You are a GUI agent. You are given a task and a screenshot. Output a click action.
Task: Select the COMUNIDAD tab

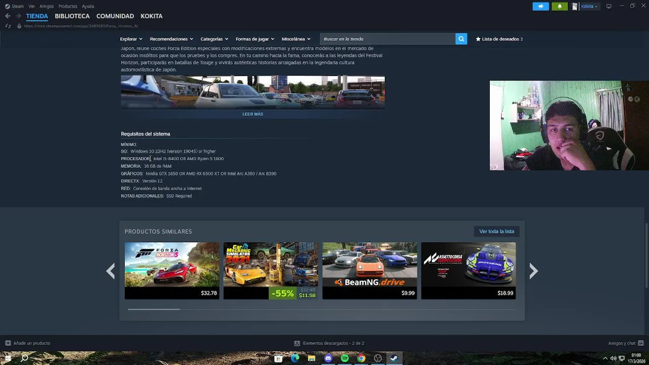coord(115,16)
